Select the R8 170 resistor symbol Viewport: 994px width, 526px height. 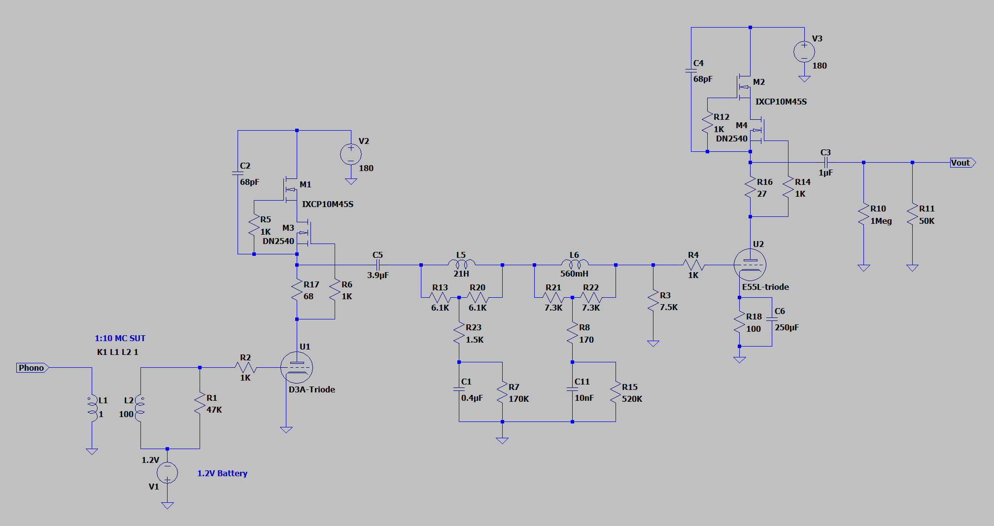pyautogui.click(x=572, y=333)
